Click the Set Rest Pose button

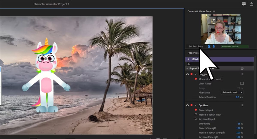point(196,46)
